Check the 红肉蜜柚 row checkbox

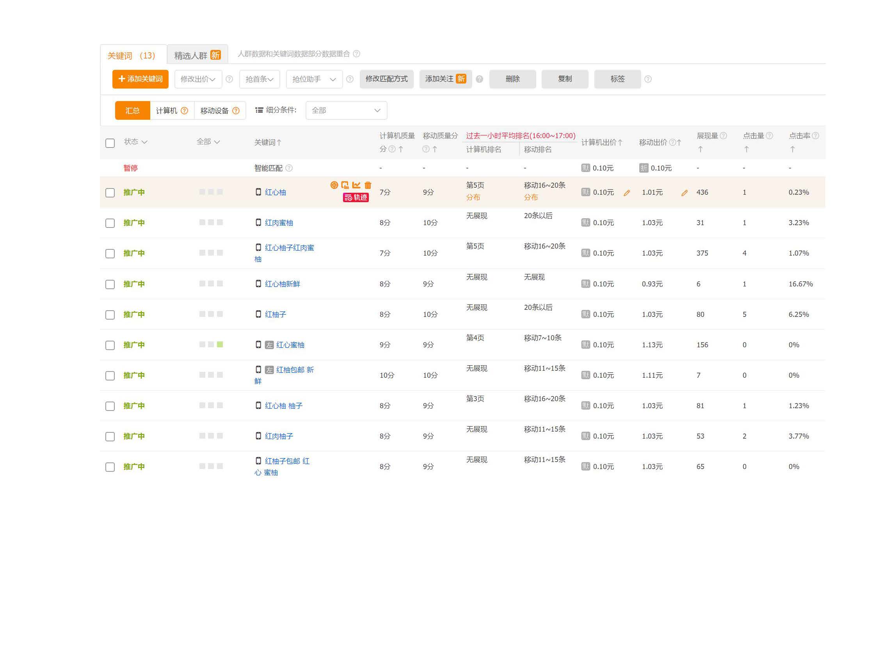point(110,223)
